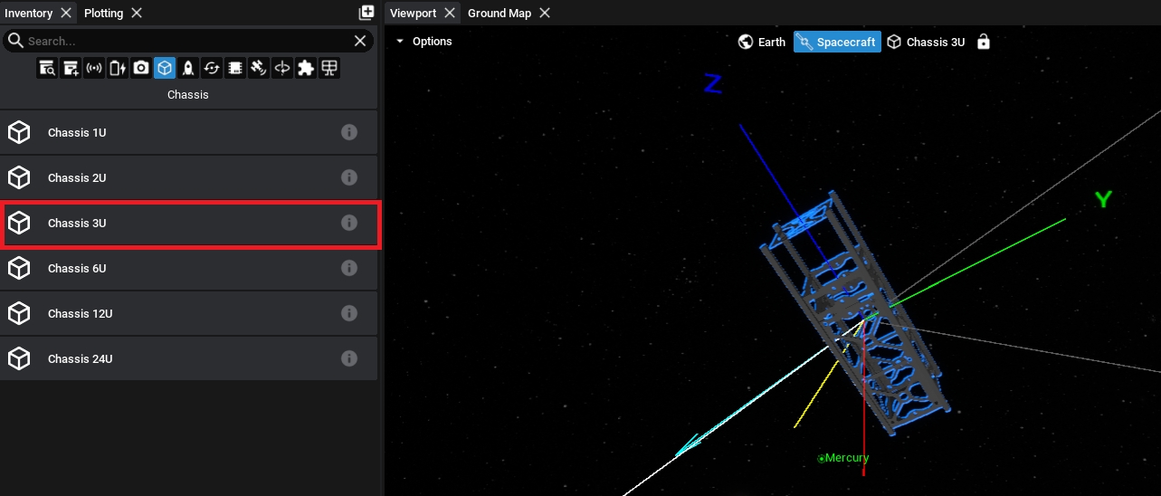Select the satellite GPS category icon

click(259, 68)
